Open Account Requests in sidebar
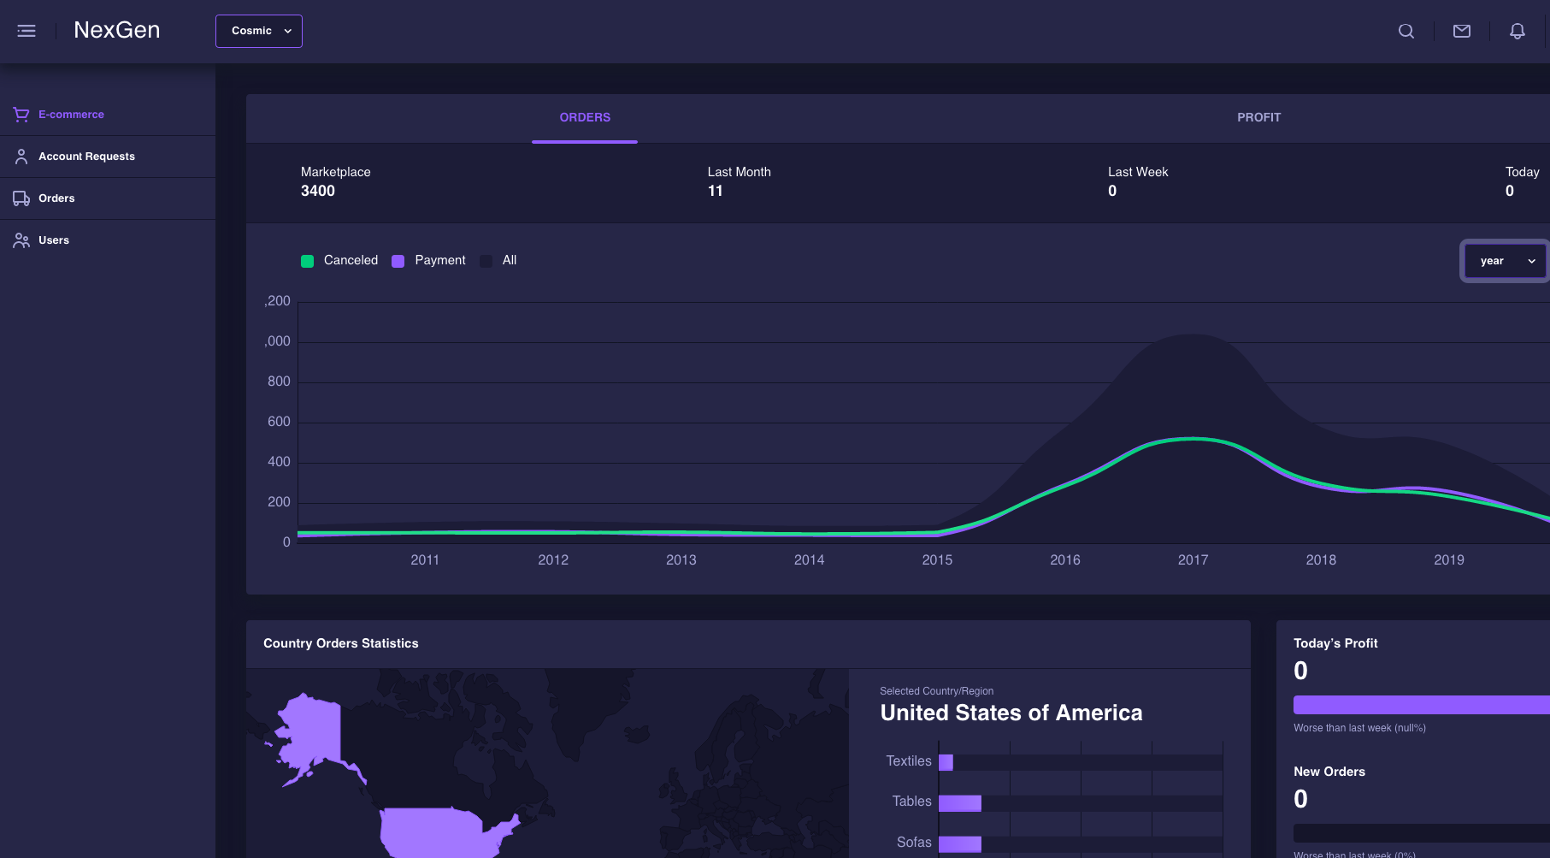1550x858 pixels. [x=108, y=157]
